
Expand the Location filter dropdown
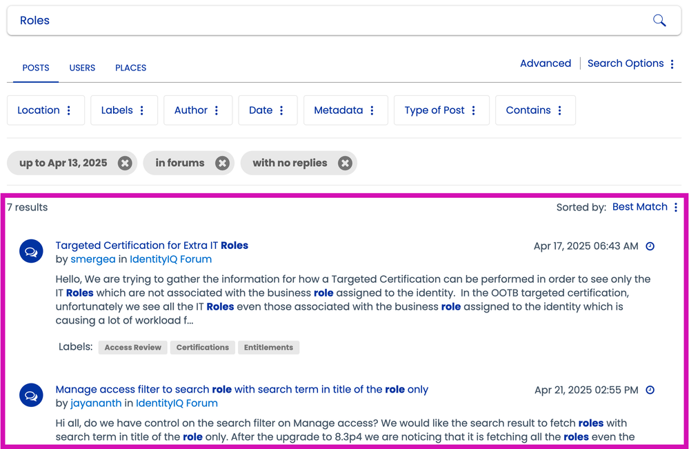click(x=46, y=110)
